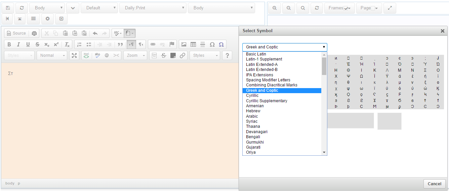Click the @ symbol toolbar icon

[x=107, y=55]
